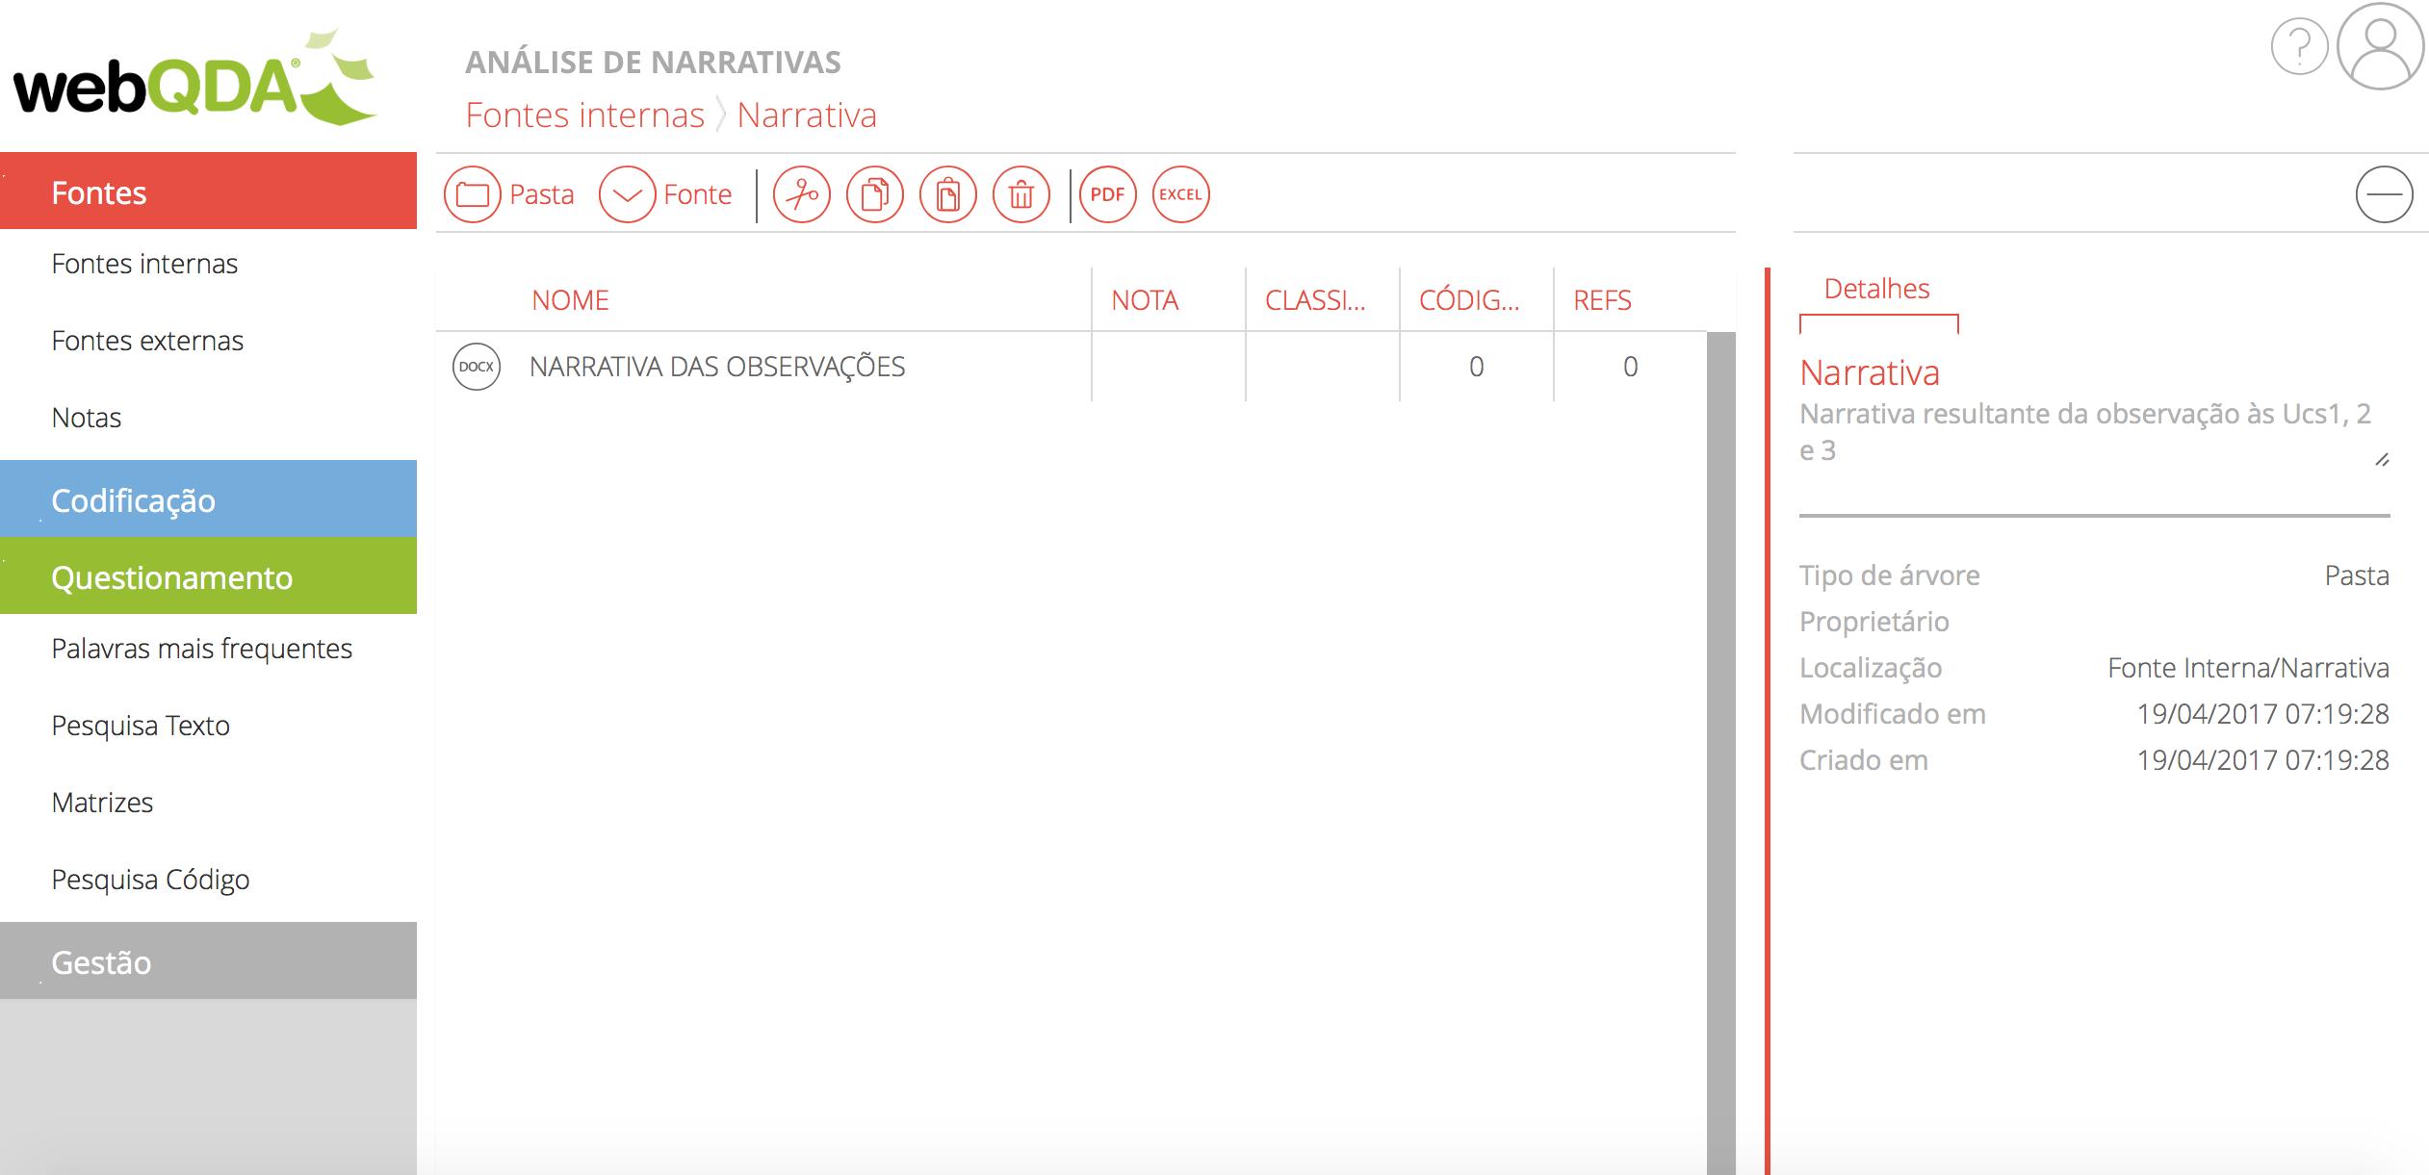This screenshot has width=2429, height=1175.
Task: Click the copy icon in toolbar
Action: point(875,194)
